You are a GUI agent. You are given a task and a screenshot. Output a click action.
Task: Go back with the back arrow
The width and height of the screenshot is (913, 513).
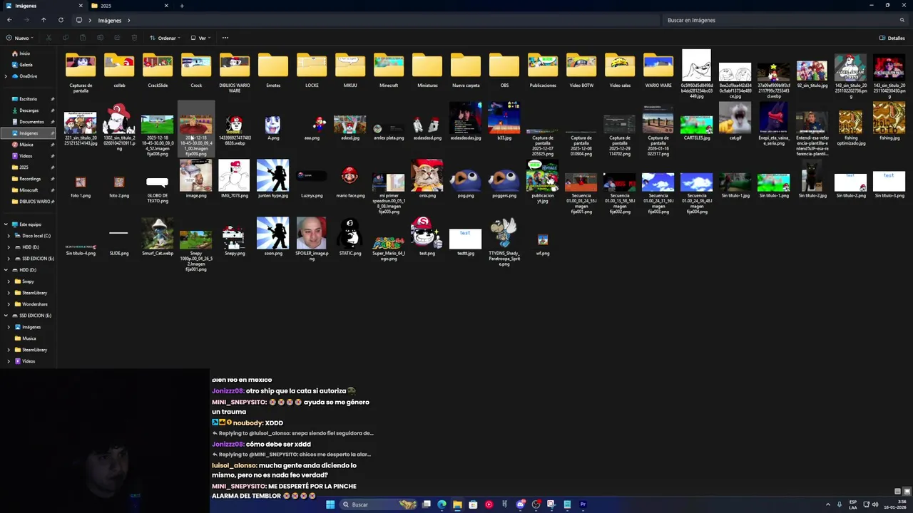point(9,20)
